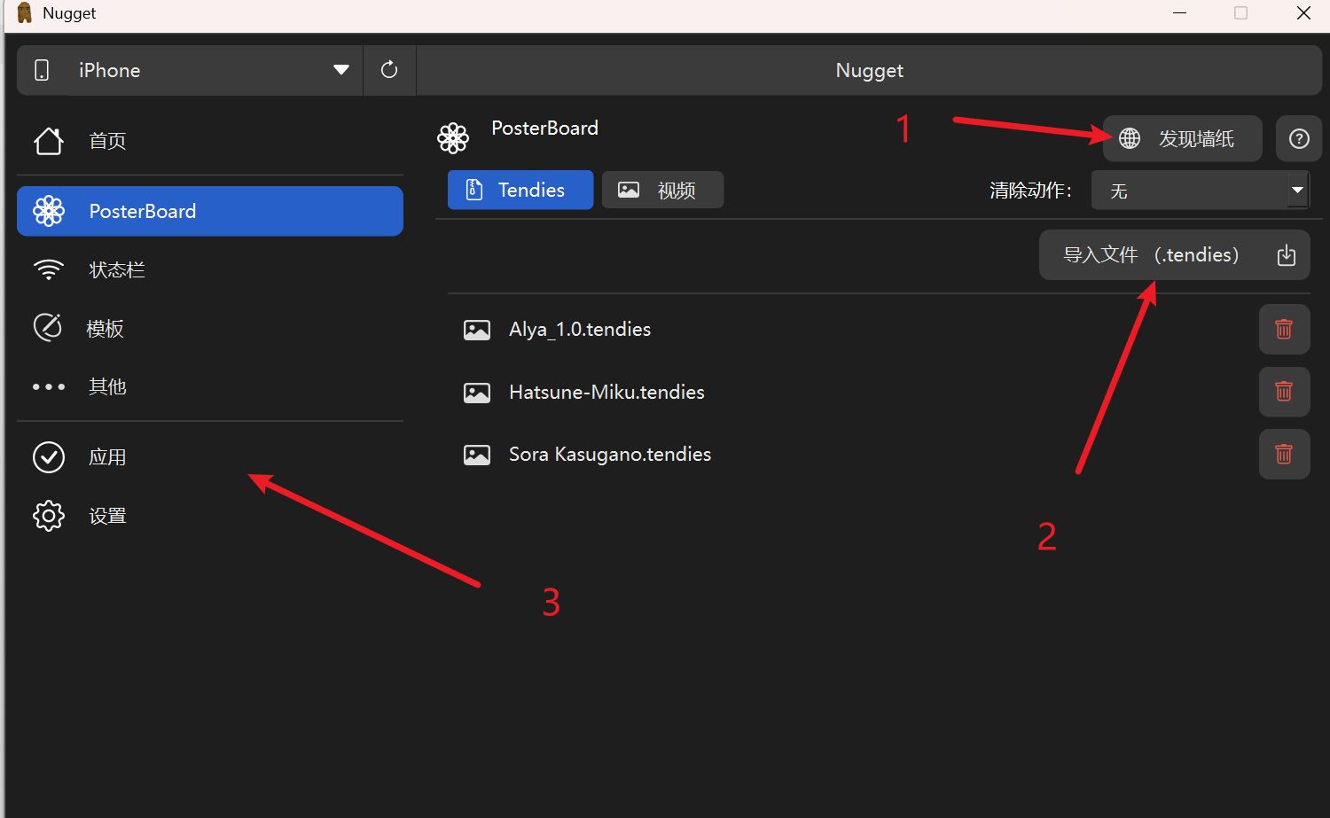Minimize the Nugget window

(1179, 13)
